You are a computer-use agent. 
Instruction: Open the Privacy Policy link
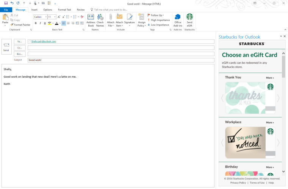(238, 183)
